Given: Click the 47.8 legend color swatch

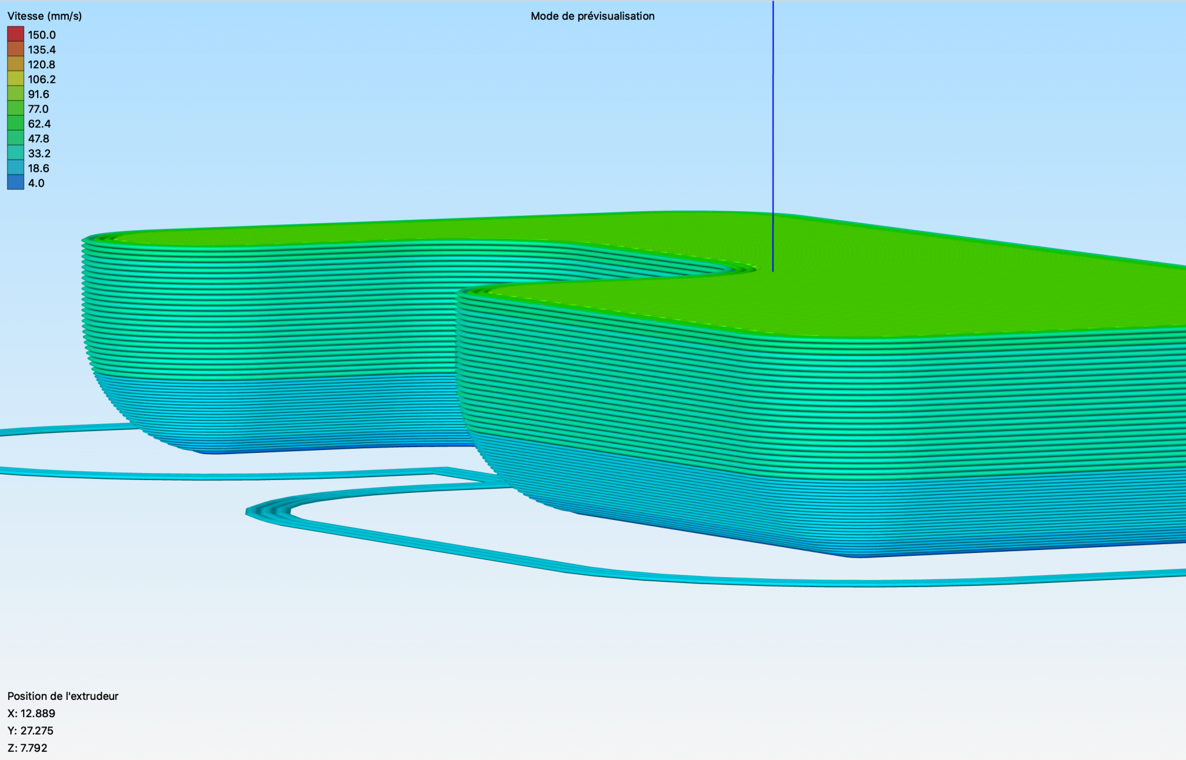Looking at the screenshot, I should tap(16, 138).
